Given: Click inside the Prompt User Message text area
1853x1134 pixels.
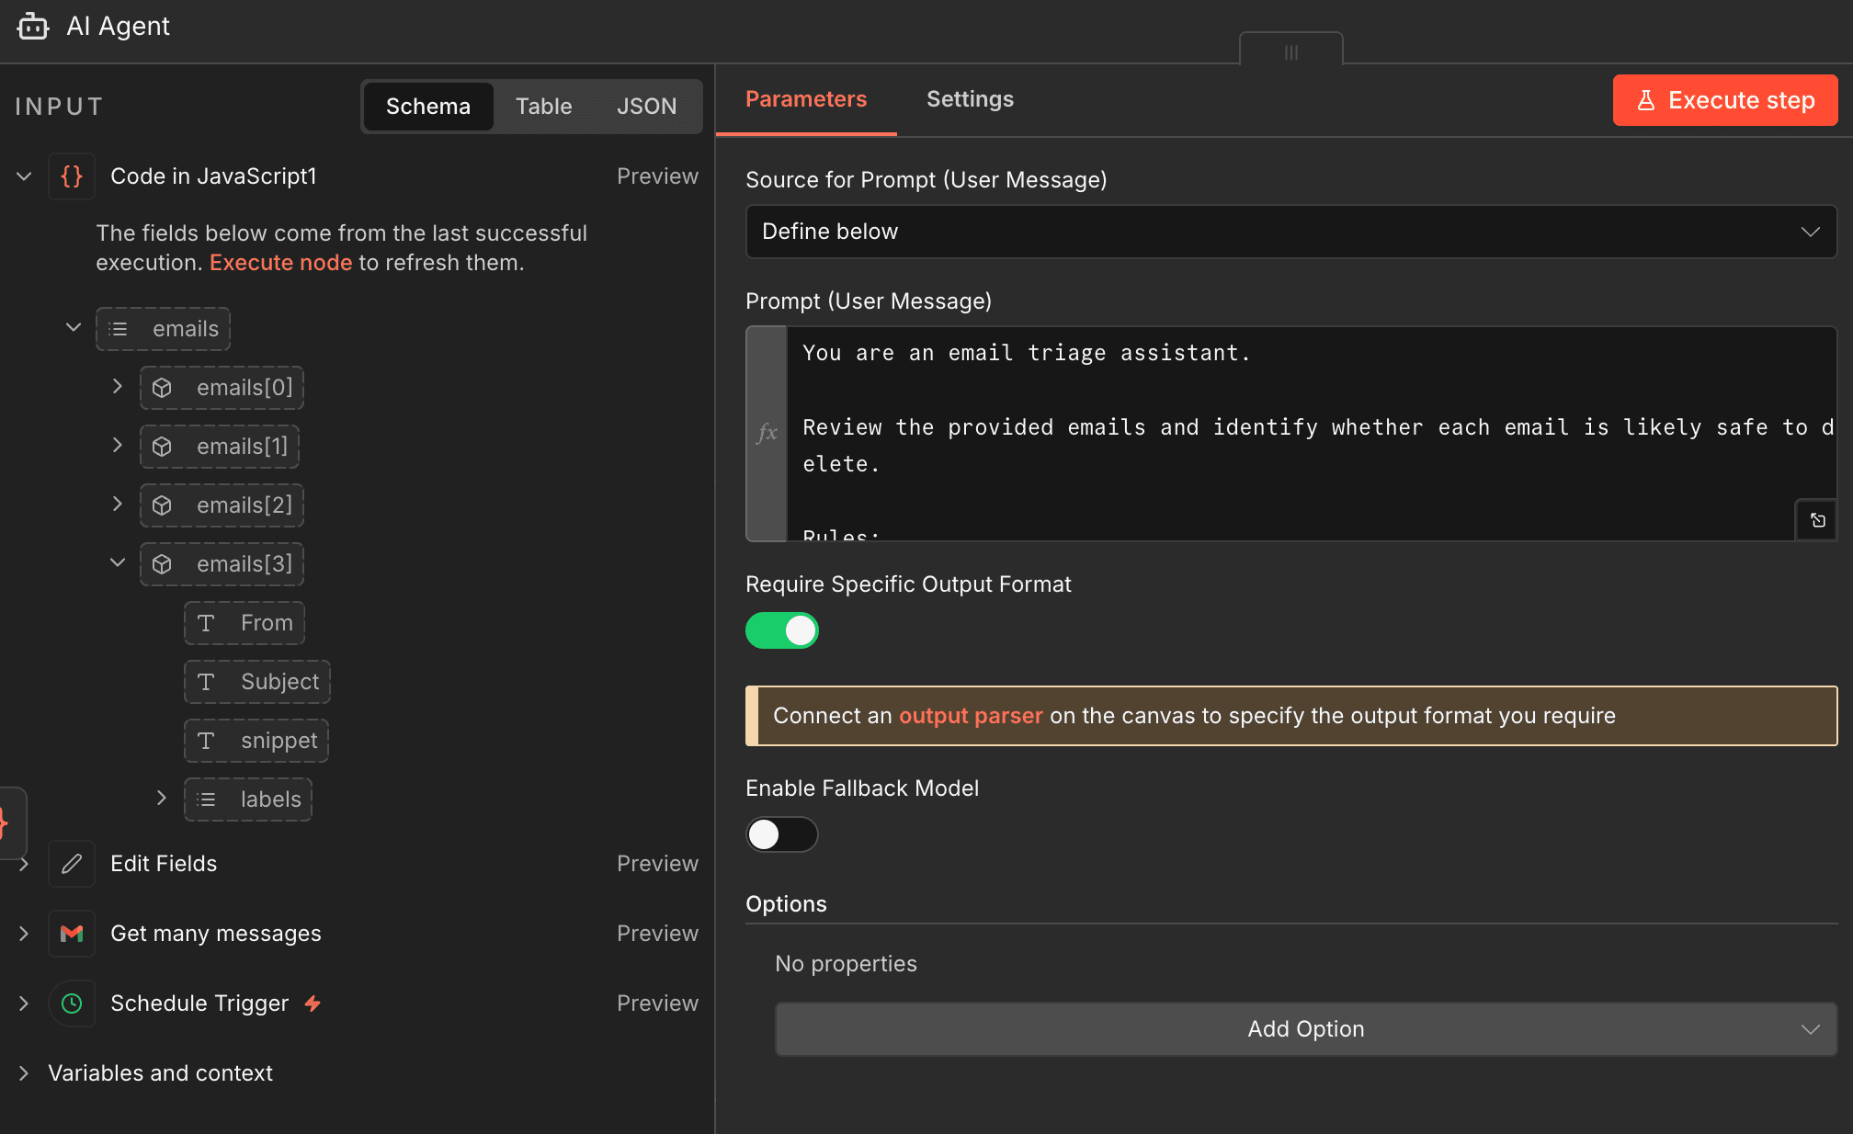Looking at the screenshot, I should point(1287,432).
